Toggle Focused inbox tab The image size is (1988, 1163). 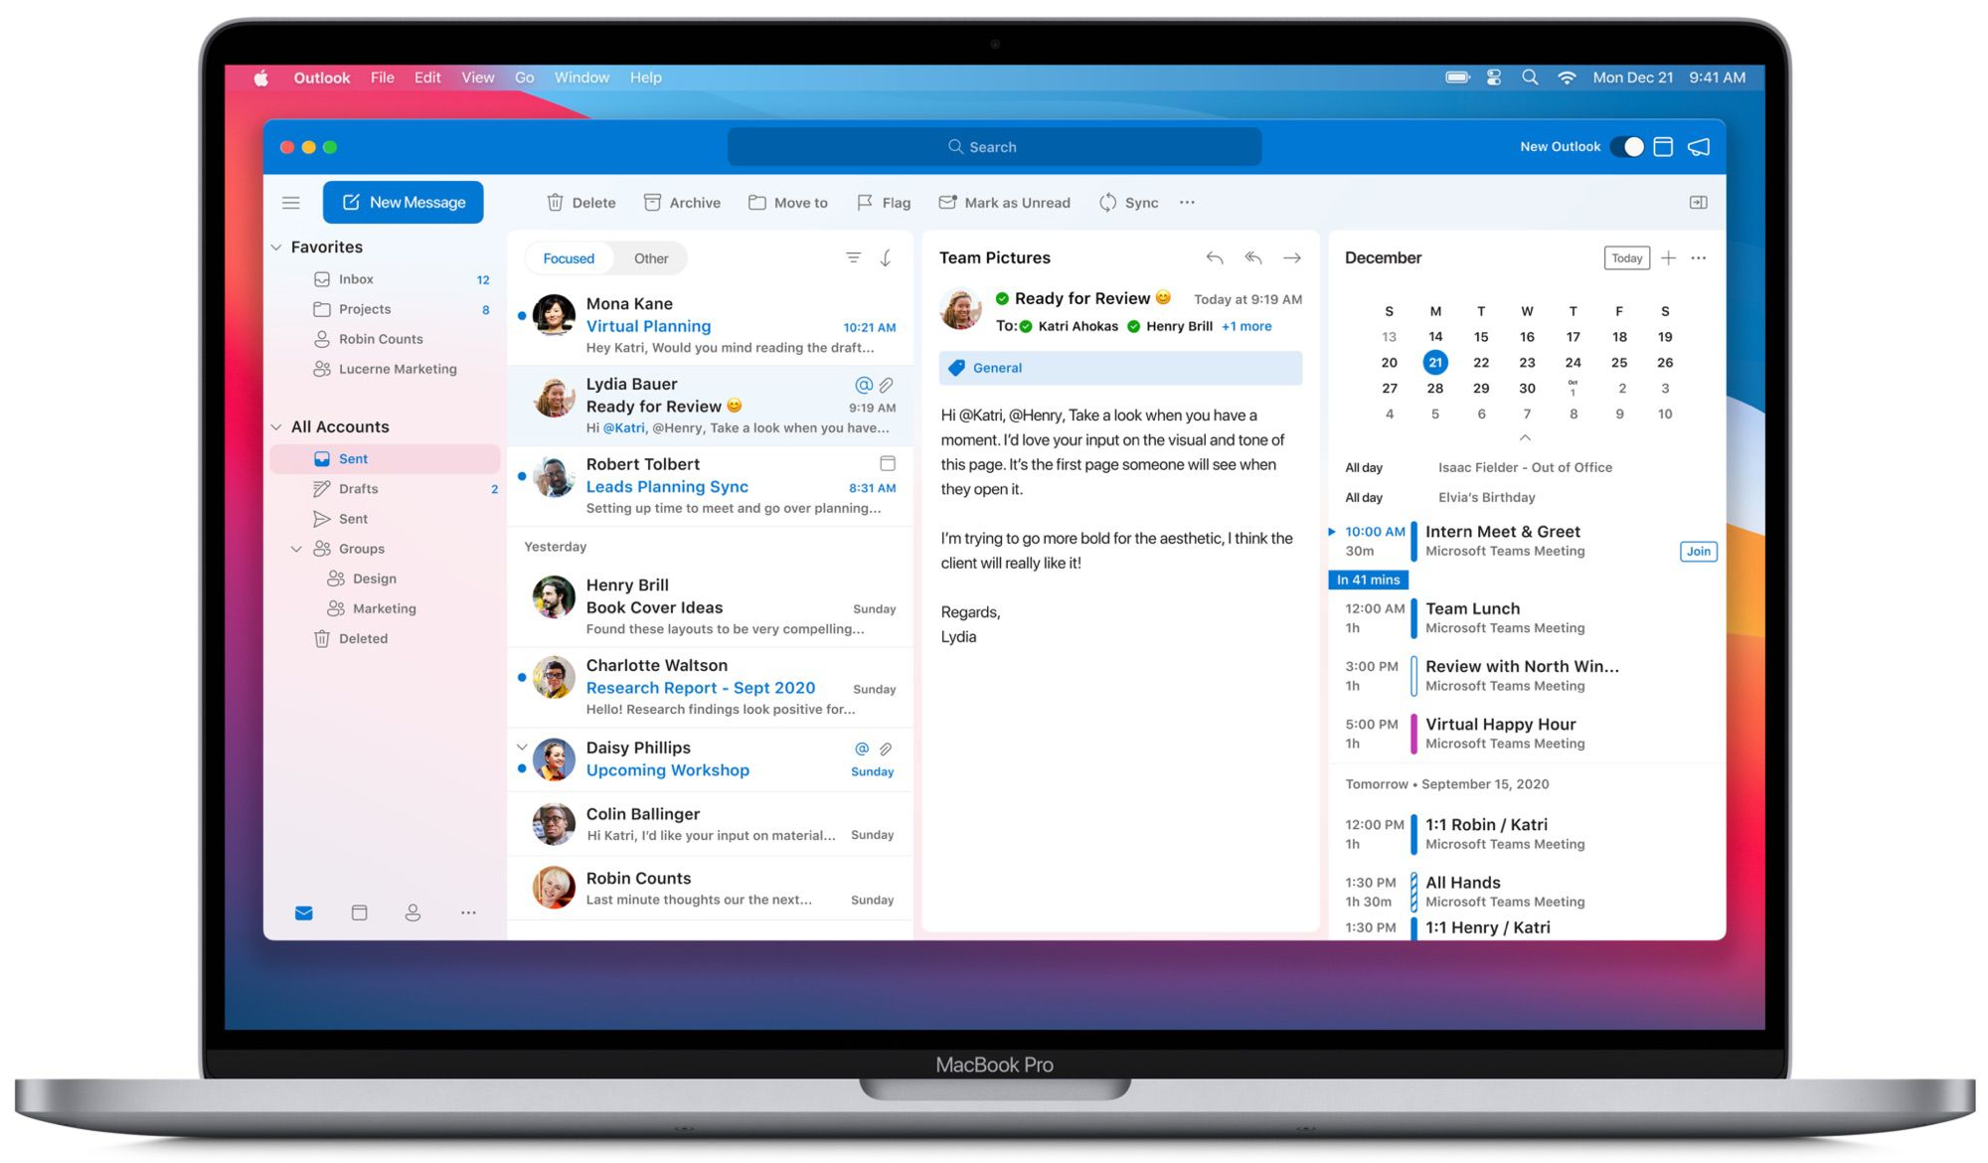[569, 258]
